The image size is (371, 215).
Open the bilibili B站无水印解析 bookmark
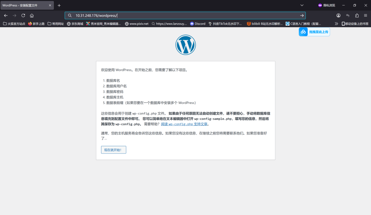tap(264, 24)
